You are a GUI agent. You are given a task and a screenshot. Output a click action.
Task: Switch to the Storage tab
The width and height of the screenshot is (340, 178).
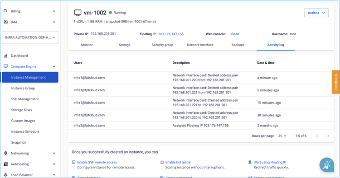coord(125,45)
